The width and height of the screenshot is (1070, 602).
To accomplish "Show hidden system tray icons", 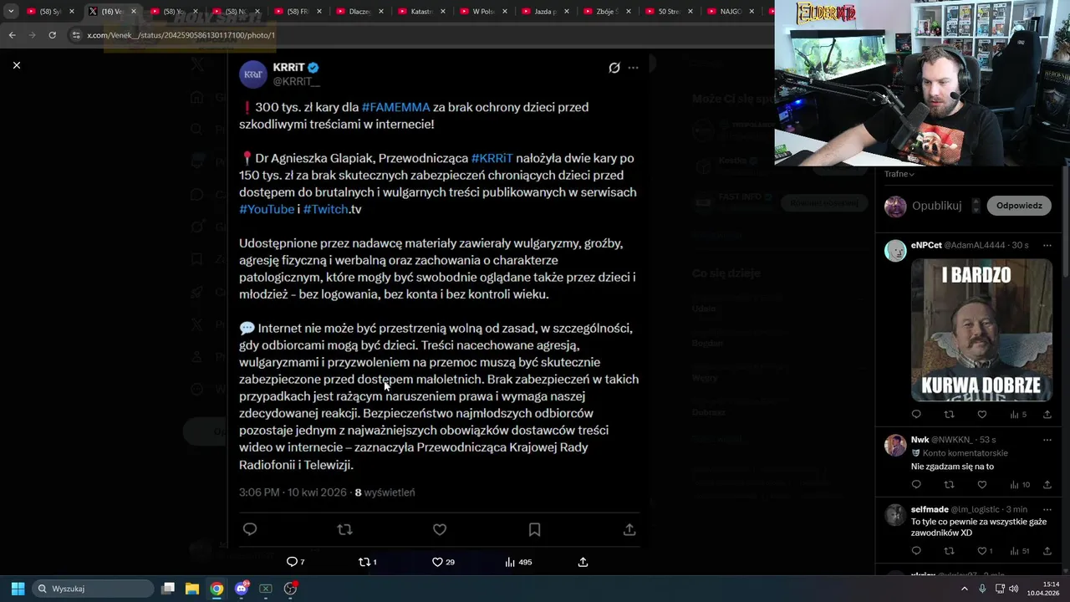I will click(x=964, y=589).
